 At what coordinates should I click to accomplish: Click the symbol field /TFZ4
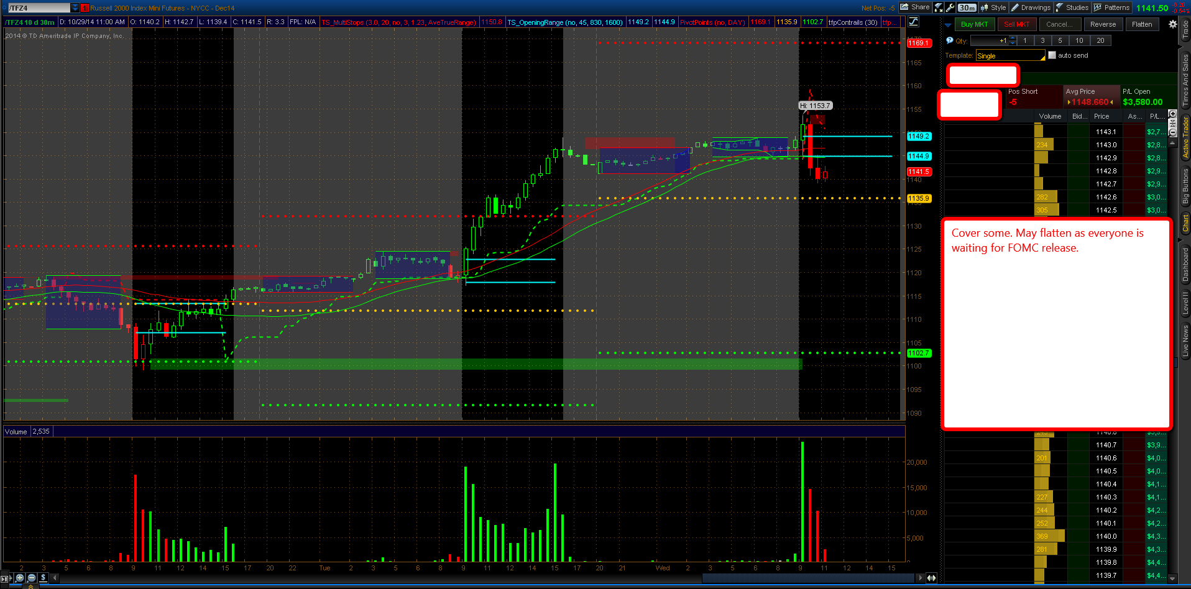tap(39, 8)
